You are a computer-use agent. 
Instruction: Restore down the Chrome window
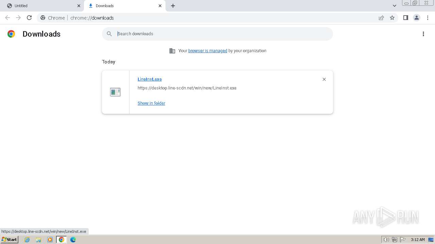point(415,3)
